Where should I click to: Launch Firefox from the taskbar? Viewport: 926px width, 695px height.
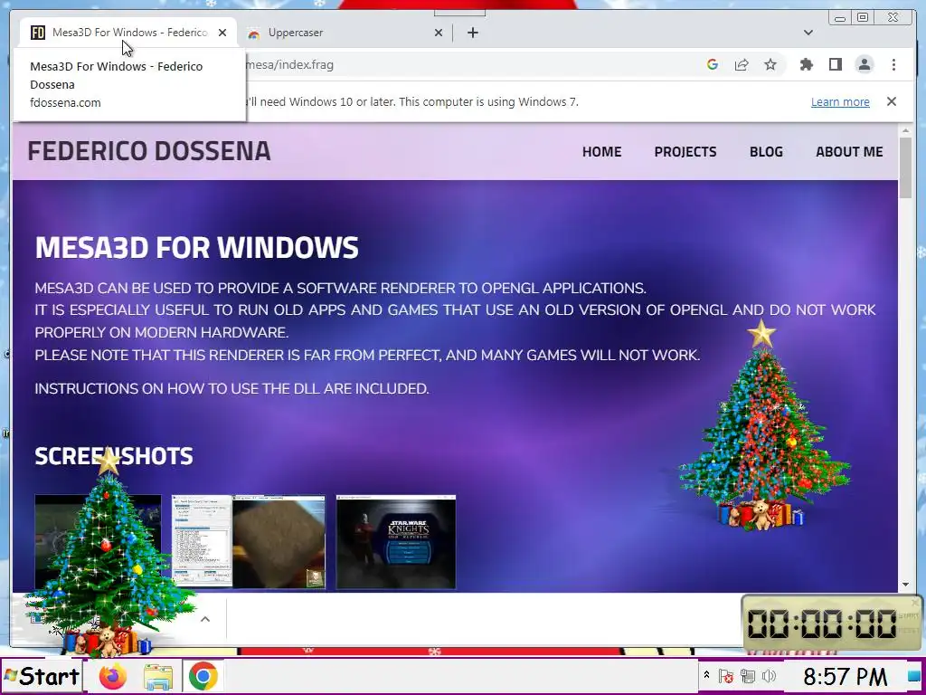coord(113,676)
